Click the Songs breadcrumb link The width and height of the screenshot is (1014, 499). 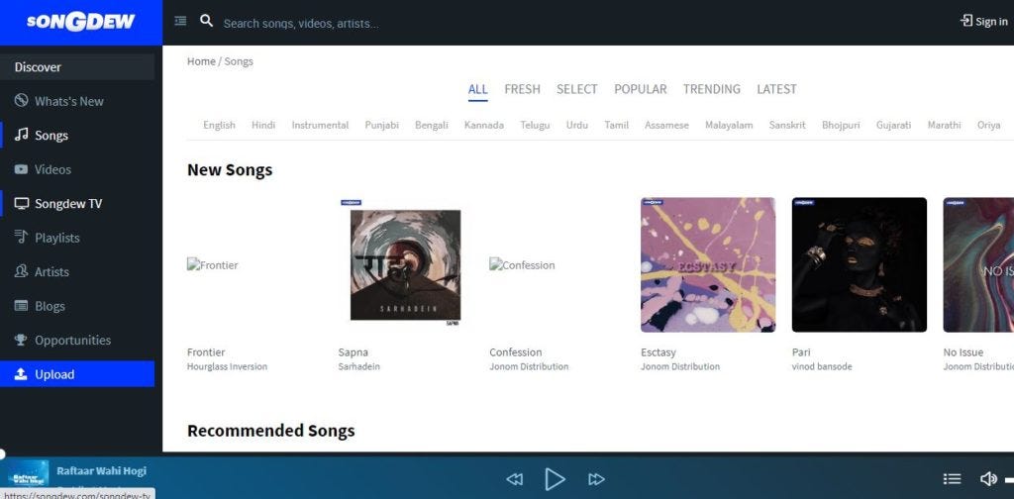pyautogui.click(x=239, y=61)
